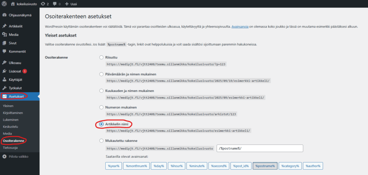Click the Avainsanoja link

240,27
